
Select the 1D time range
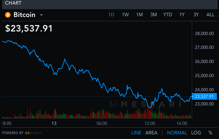[111, 15]
